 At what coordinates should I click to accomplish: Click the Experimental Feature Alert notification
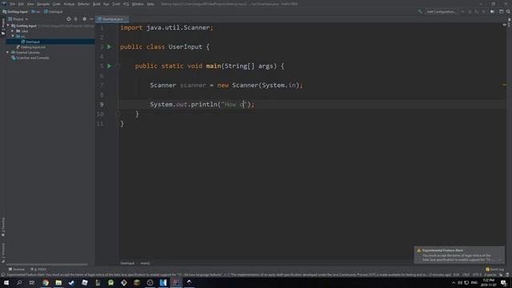459,254
